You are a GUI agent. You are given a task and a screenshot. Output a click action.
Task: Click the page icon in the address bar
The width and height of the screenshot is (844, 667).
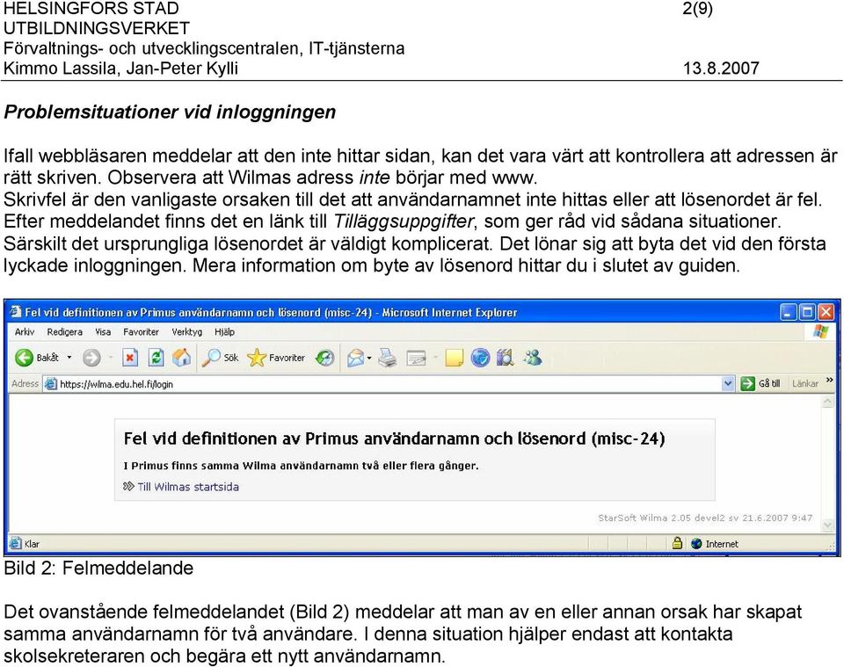(51, 384)
